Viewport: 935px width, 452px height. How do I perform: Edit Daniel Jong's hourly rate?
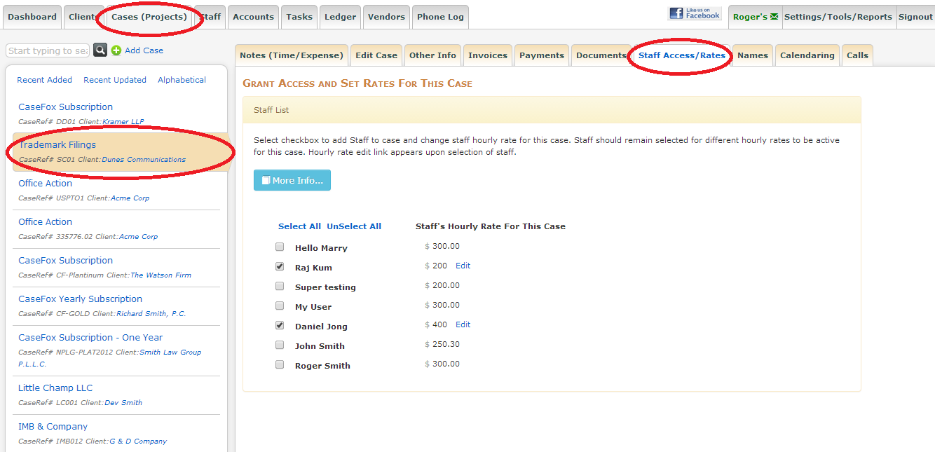(463, 325)
